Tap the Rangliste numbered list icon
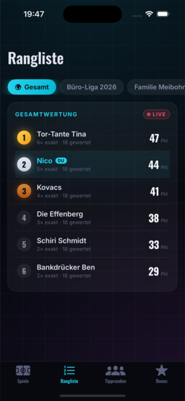 pyautogui.click(x=70, y=371)
